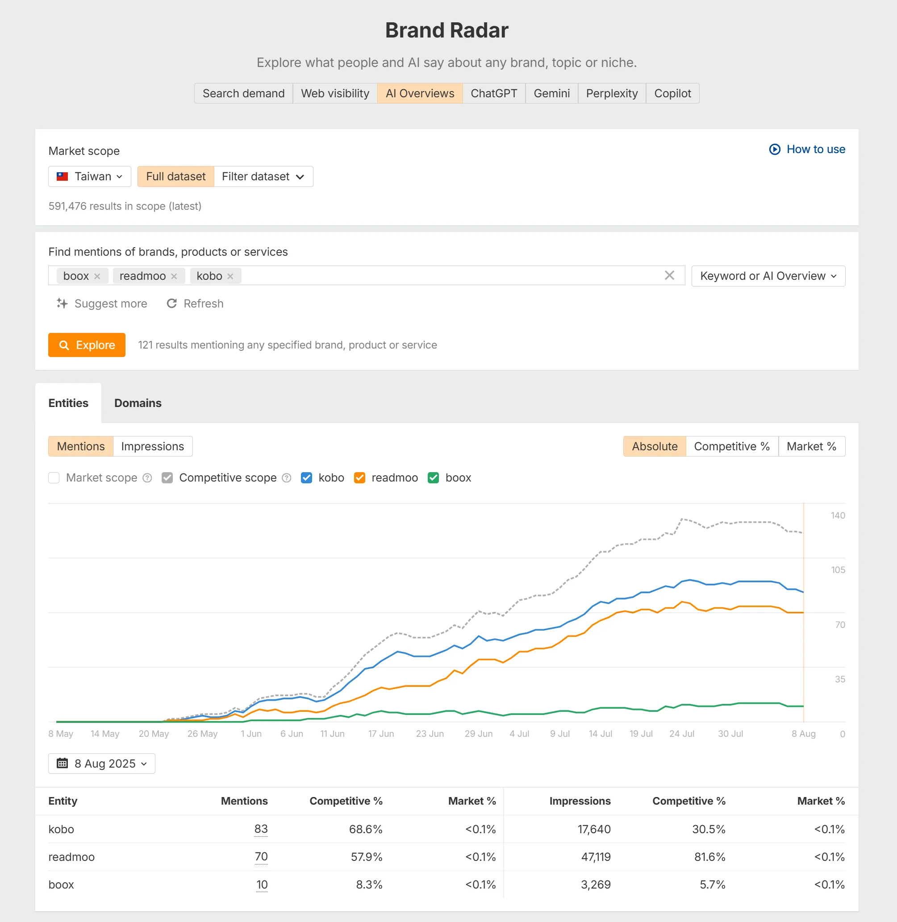Enable the Market scope checkbox
Image resolution: width=897 pixels, height=922 pixels.
point(54,478)
